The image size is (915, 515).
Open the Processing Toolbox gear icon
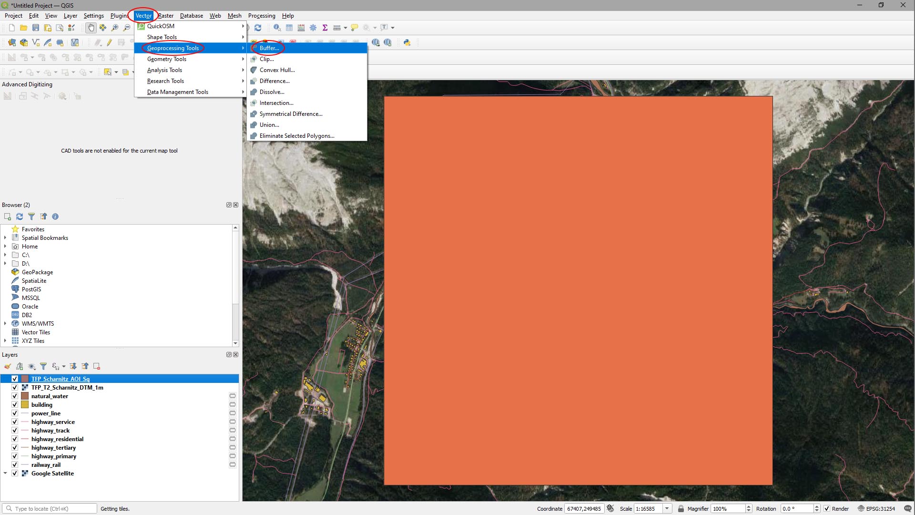click(313, 28)
